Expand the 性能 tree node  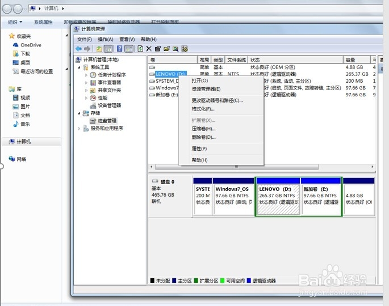(86, 98)
